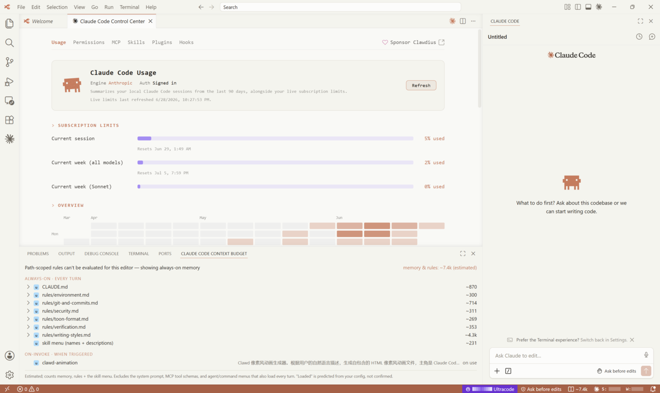The height and width of the screenshot is (393, 660).
Task: Open Remote Explorer in activity bar
Action: tap(9, 100)
